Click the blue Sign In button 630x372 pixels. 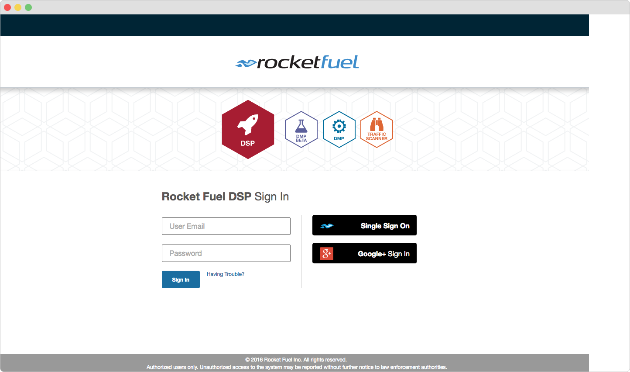click(181, 279)
